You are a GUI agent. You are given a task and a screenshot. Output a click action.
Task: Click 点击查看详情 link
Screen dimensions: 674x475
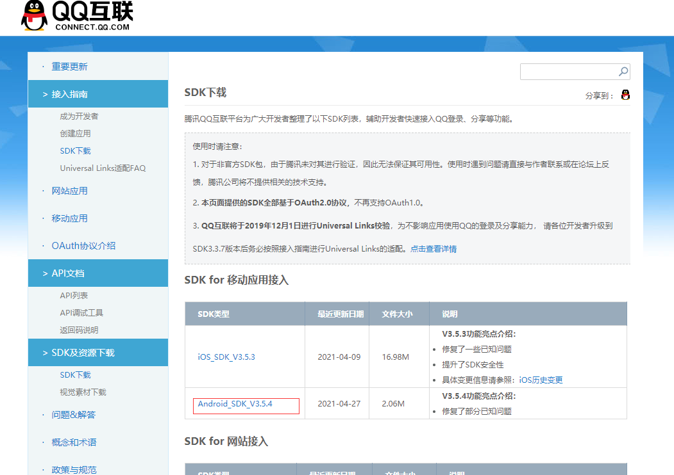[434, 249]
